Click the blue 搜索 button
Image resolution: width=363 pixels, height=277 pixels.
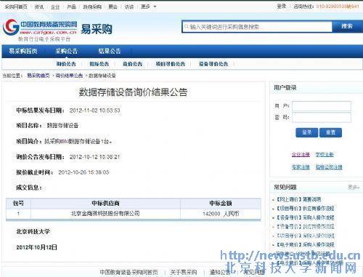347,26
